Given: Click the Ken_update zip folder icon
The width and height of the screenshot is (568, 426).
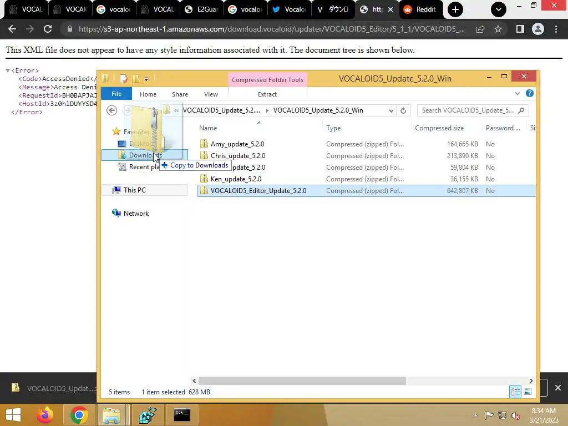Looking at the screenshot, I should (204, 179).
